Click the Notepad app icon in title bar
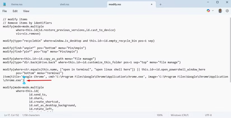 click(4, 4)
